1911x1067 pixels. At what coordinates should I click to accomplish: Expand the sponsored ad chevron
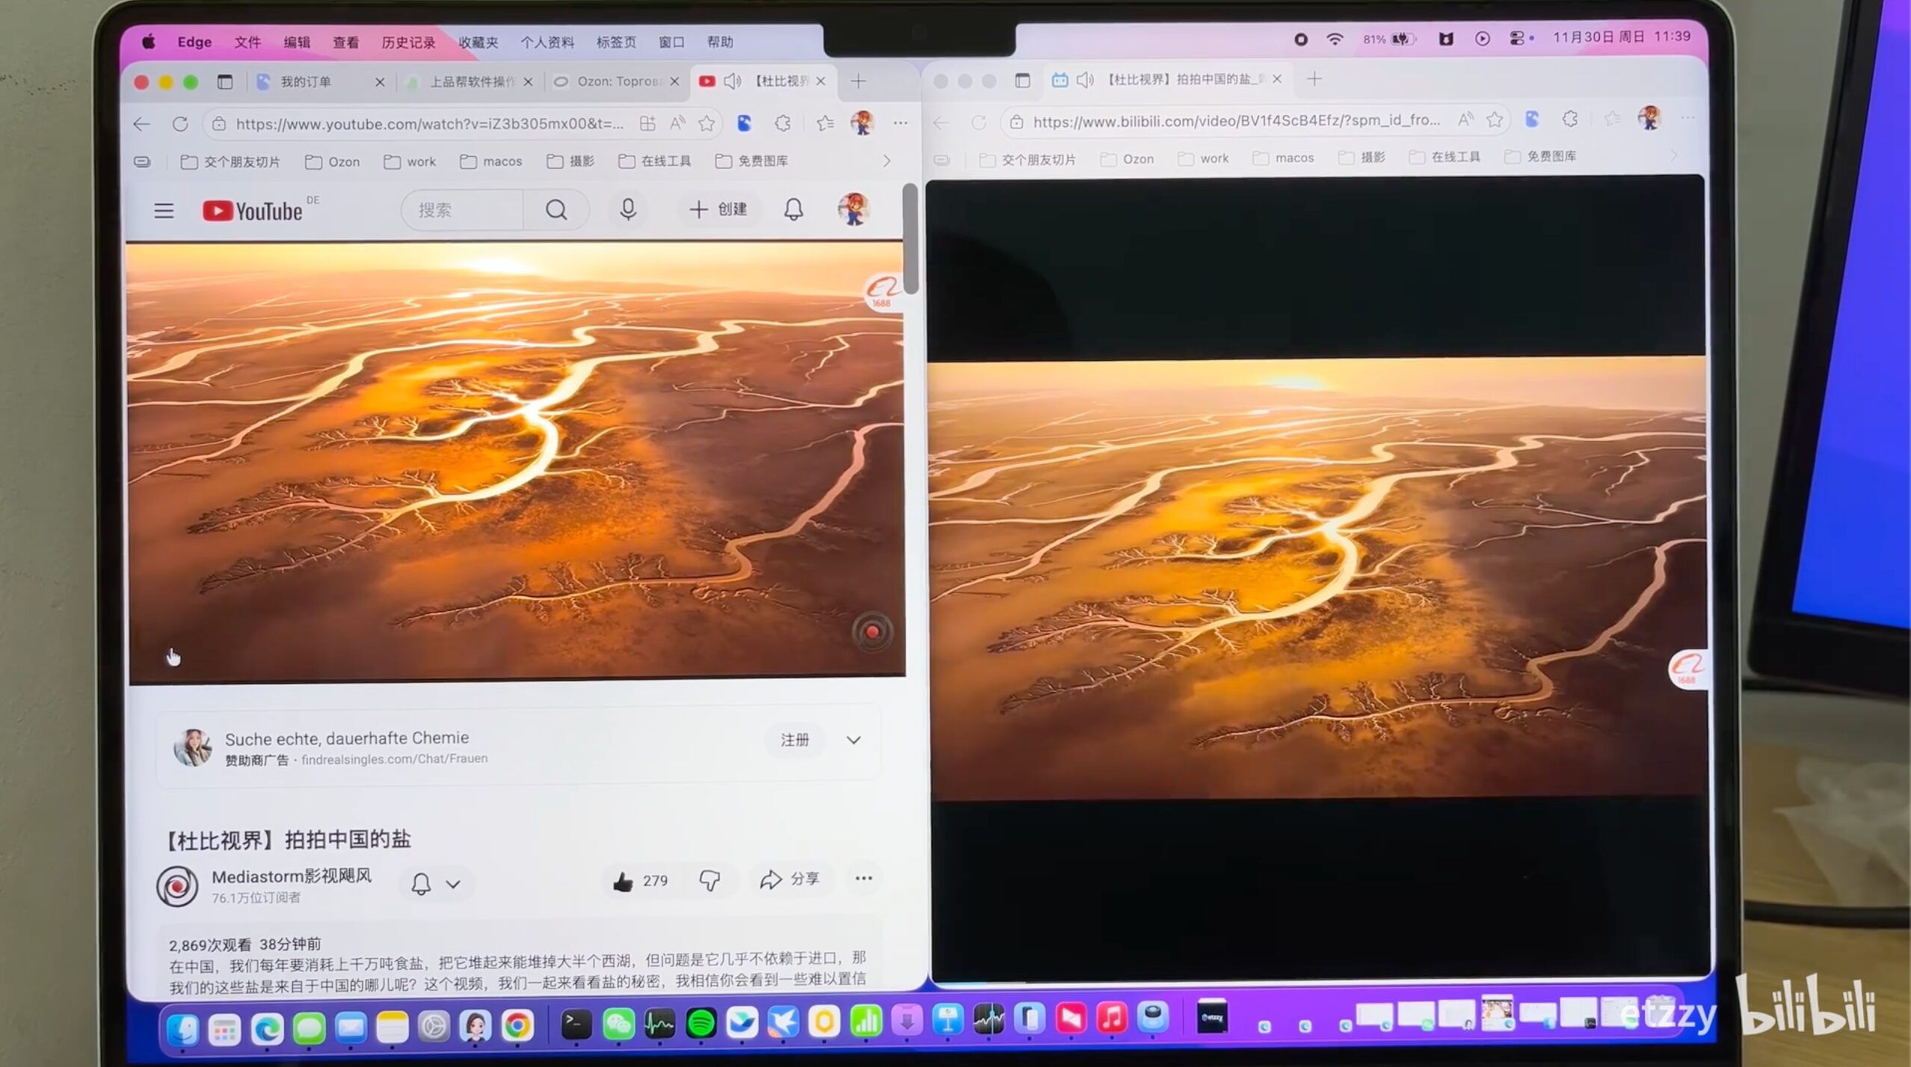point(853,740)
